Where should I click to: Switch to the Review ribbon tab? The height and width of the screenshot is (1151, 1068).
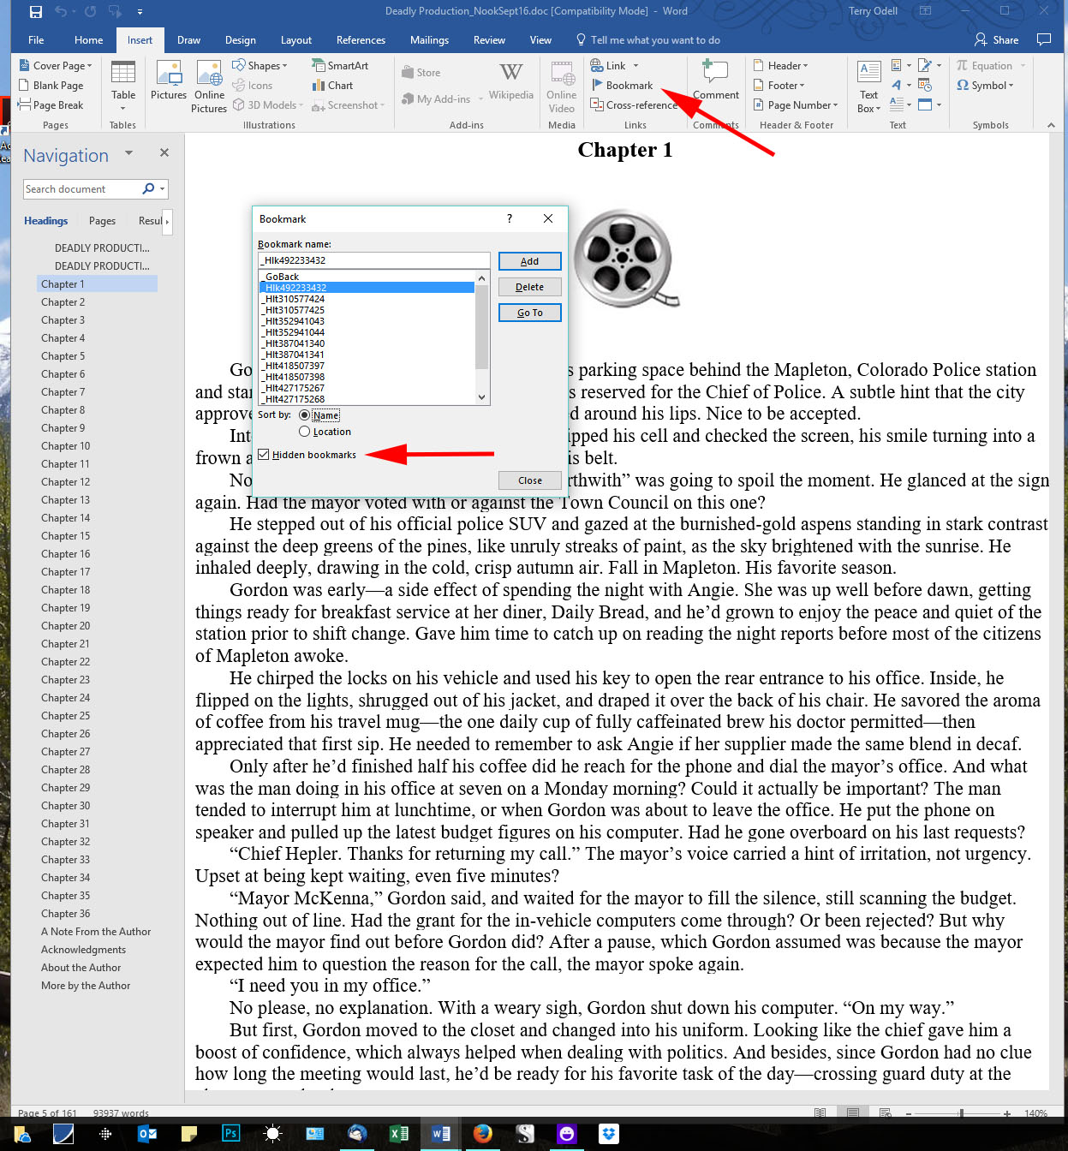tap(489, 39)
